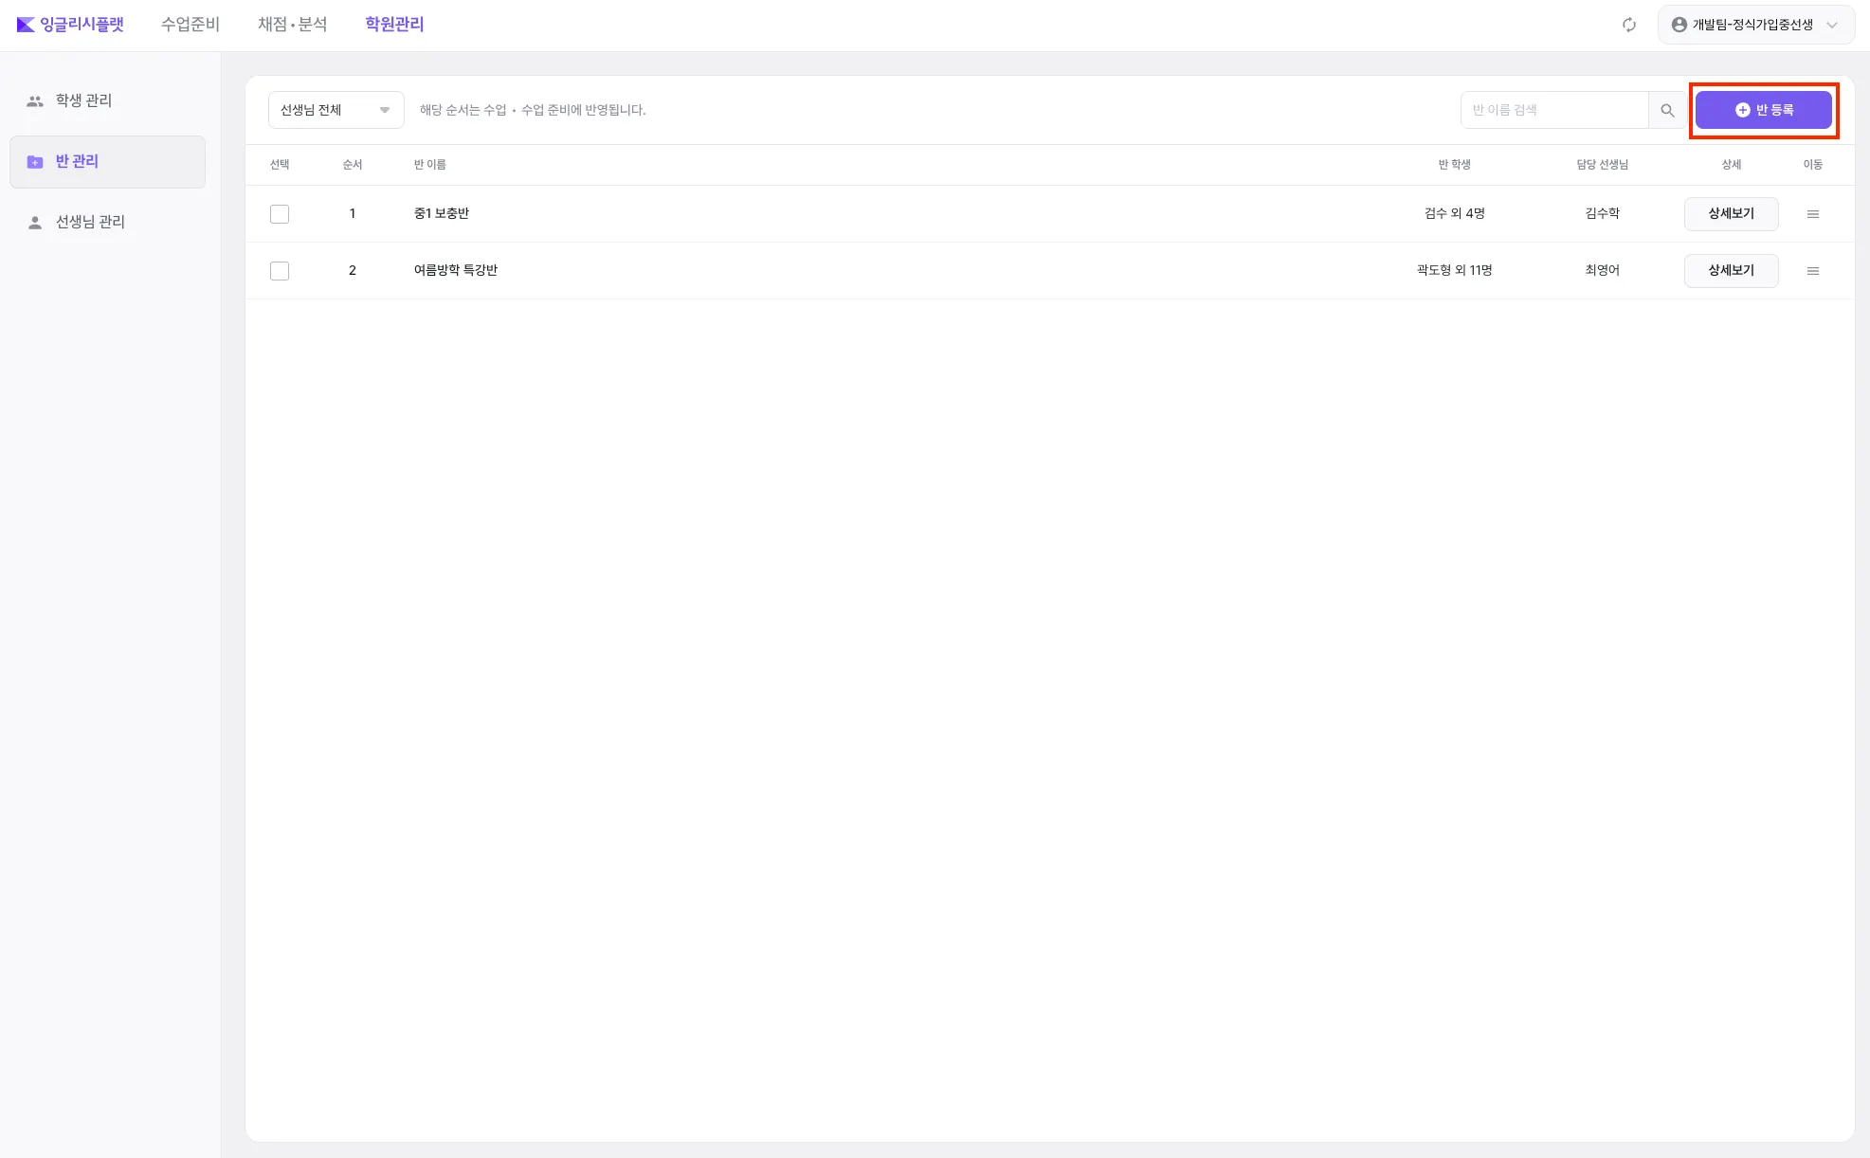Open 선생님 관리 from sidebar
This screenshot has height=1158, width=1870.
(90, 222)
